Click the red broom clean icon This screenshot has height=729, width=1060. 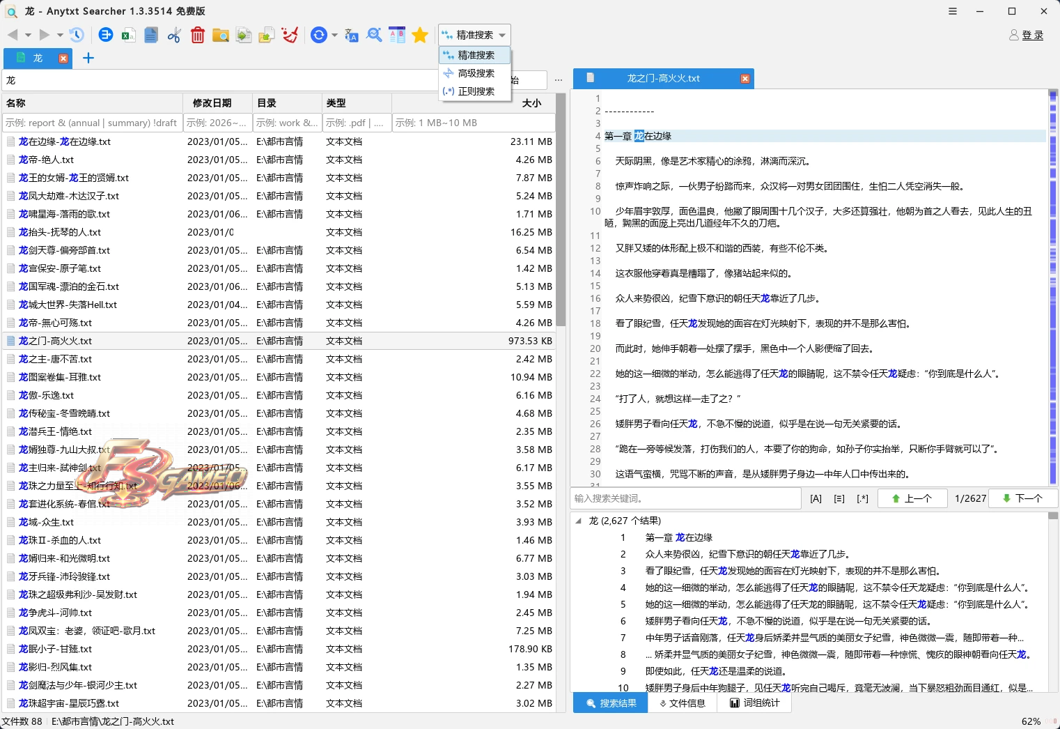pyautogui.click(x=290, y=35)
